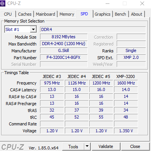Select the Manufacturer G.Skill field

64,50
